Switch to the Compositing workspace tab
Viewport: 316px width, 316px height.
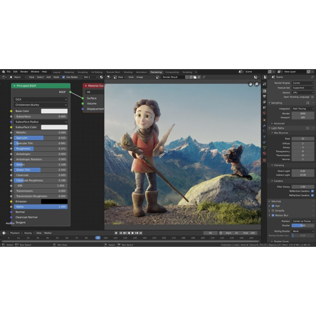[172, 72]
